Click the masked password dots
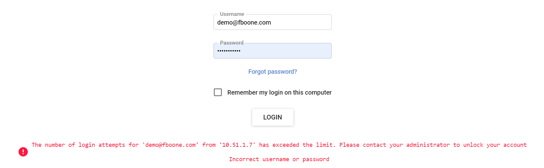This screenshot has height=168, width=544. tap(229, 51)
